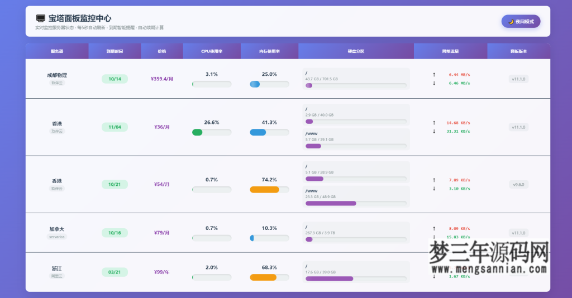572x298 pixels.
Task: Click download arrow for 香港 ¥36/月 server
Action: [434, 132]
